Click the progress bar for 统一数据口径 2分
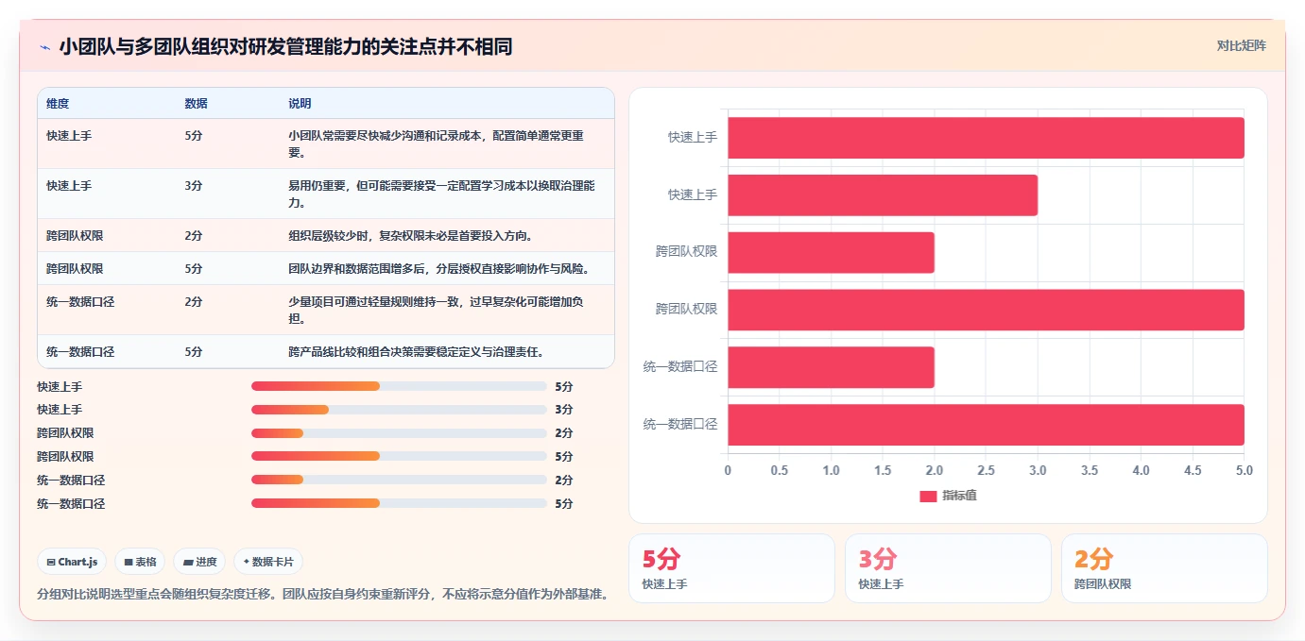 pos(399,480)
